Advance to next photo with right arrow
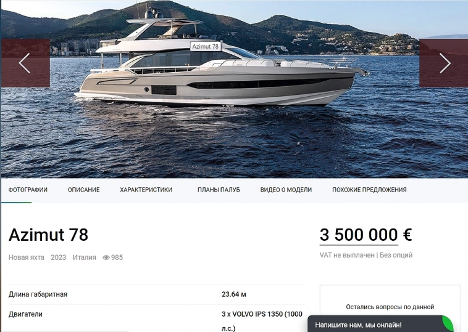Screen dimensions: 468x332 pos(444,63)
